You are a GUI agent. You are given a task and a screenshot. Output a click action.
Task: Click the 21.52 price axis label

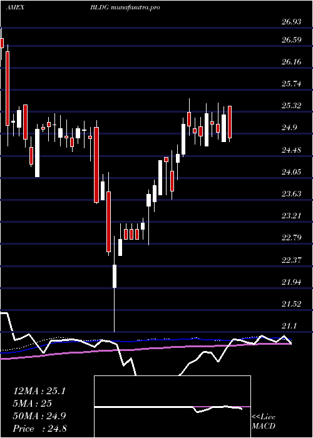(x=291, y=304)
